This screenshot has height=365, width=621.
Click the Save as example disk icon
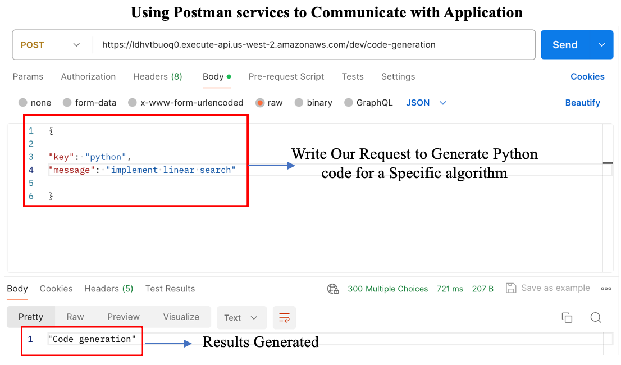(x=511, y=288)
